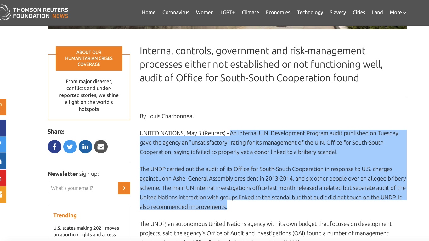429x241 pixels.
Task: Click the Thomson Reuters Foundation logo
Action: [x=34, y=13]
